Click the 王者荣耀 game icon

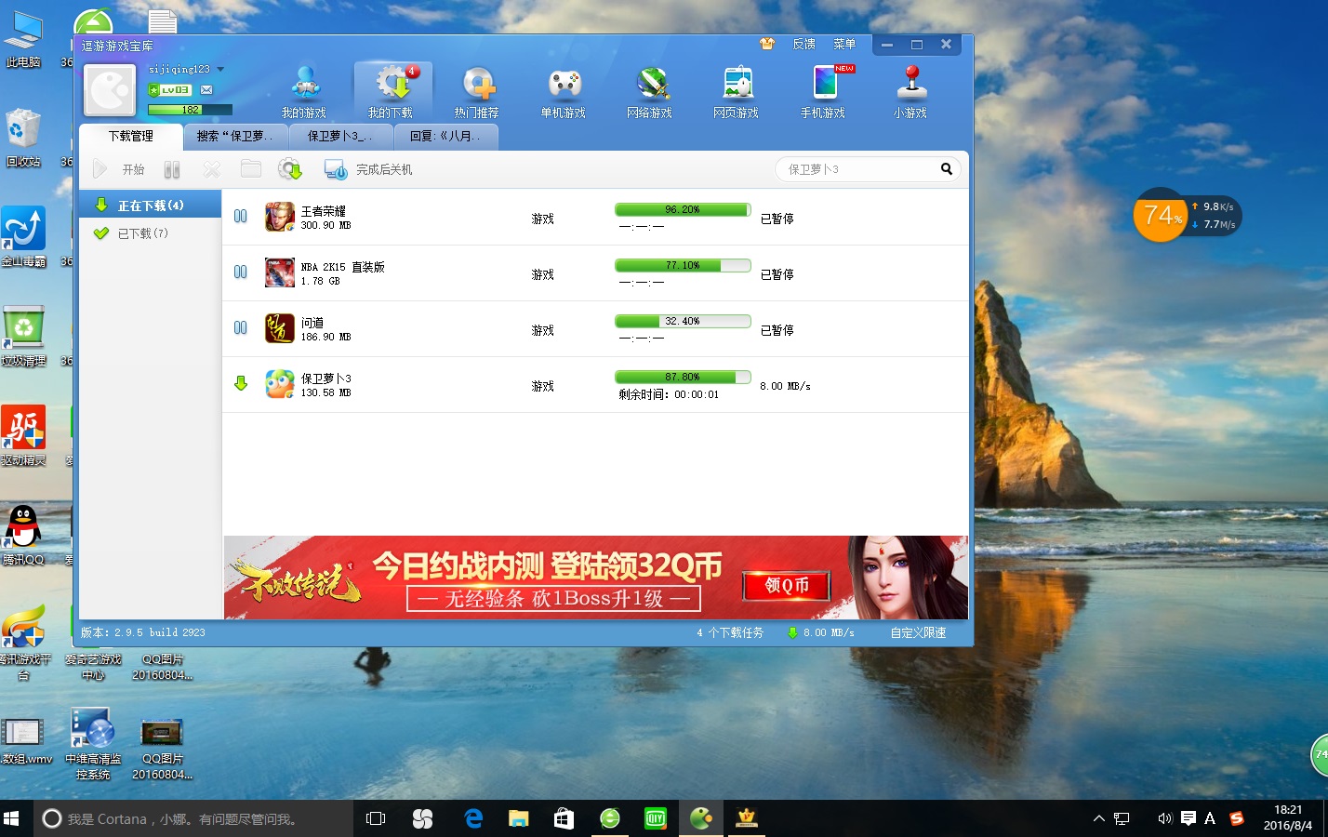point(279,217)
